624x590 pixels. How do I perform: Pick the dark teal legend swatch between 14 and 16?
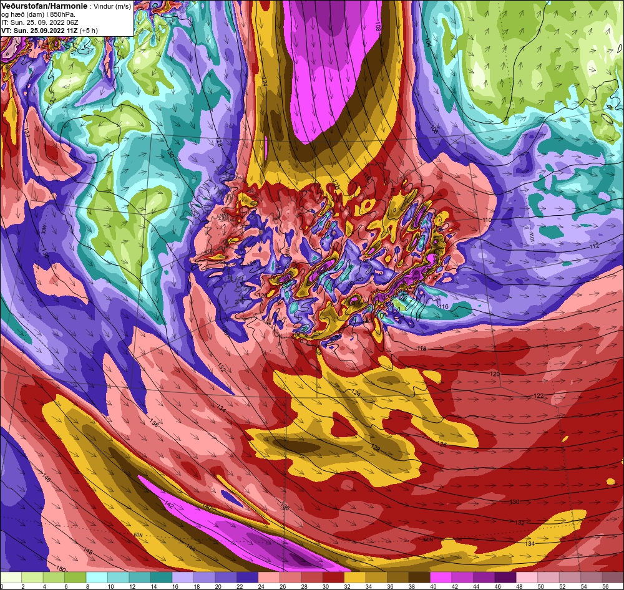(x=162, y=578)
